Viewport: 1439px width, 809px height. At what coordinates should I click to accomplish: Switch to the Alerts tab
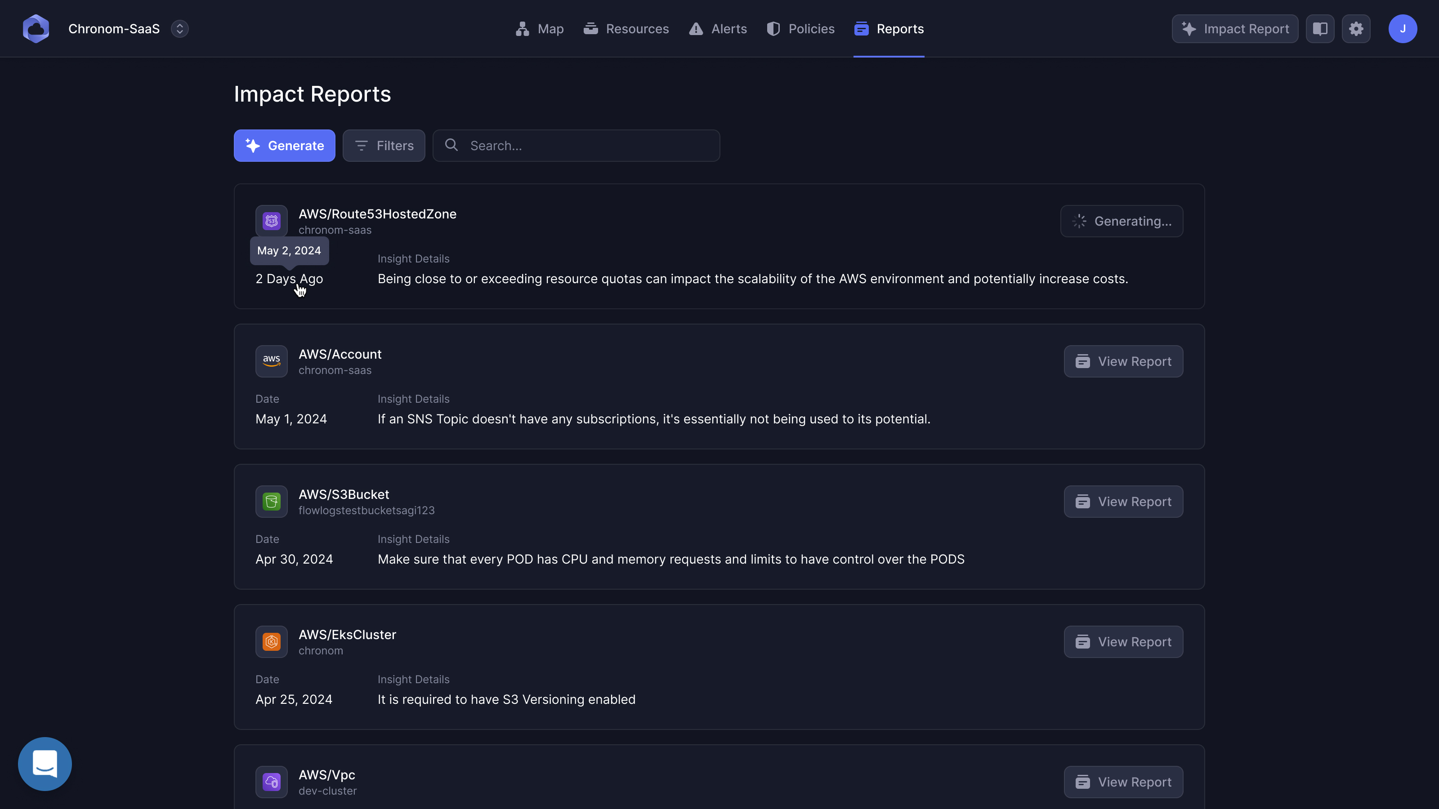pos(718,28)
